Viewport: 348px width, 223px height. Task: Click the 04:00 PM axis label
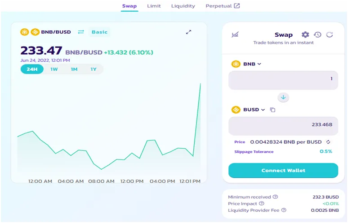tap(162, 181)
